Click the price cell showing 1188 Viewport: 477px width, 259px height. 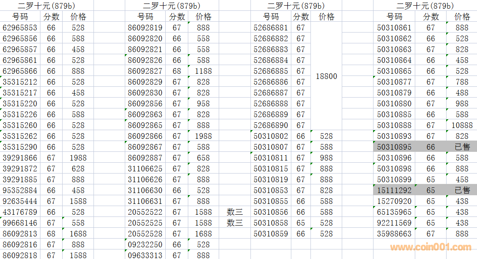tap(203, 71)
